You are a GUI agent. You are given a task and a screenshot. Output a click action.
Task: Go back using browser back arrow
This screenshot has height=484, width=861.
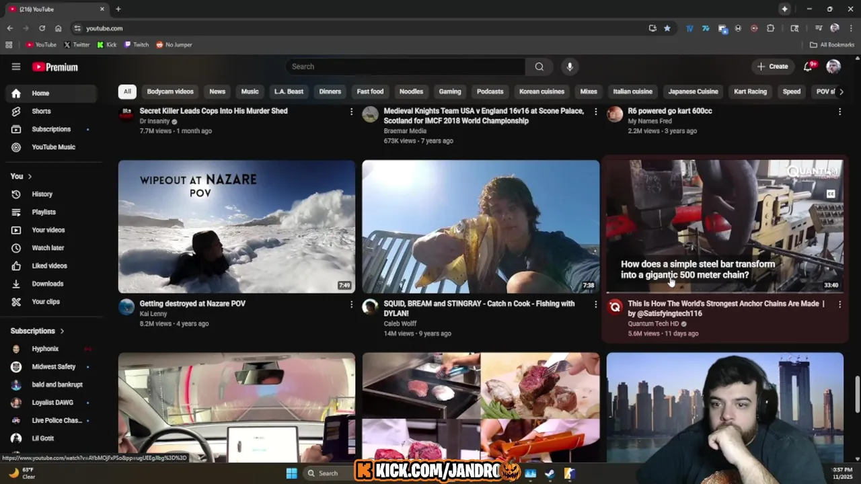[9, 28]
